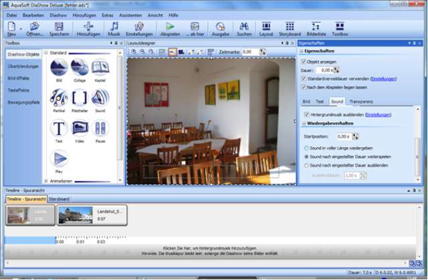Switch to the Transparenz properties tab
This screenshot has height=280, width=428.
(x=361, y=102)
